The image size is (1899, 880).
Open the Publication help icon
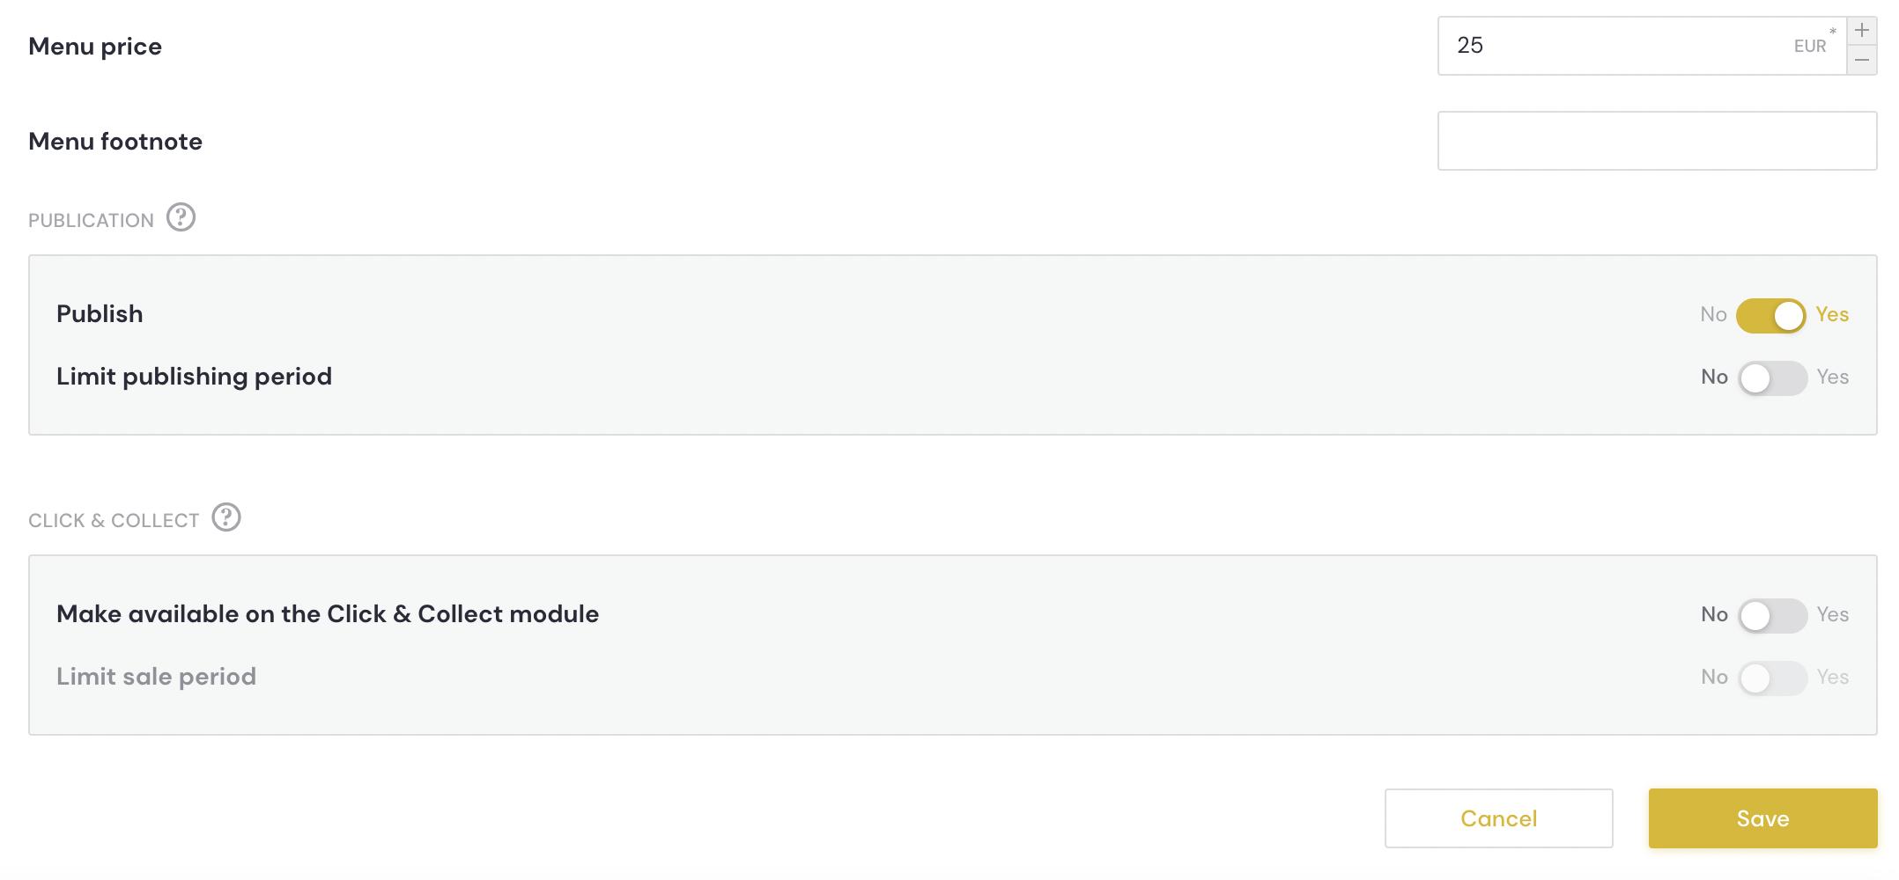[x=181, y=217]
